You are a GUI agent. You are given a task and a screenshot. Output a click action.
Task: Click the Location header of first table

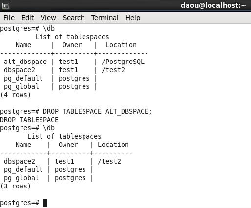point(121,45)
